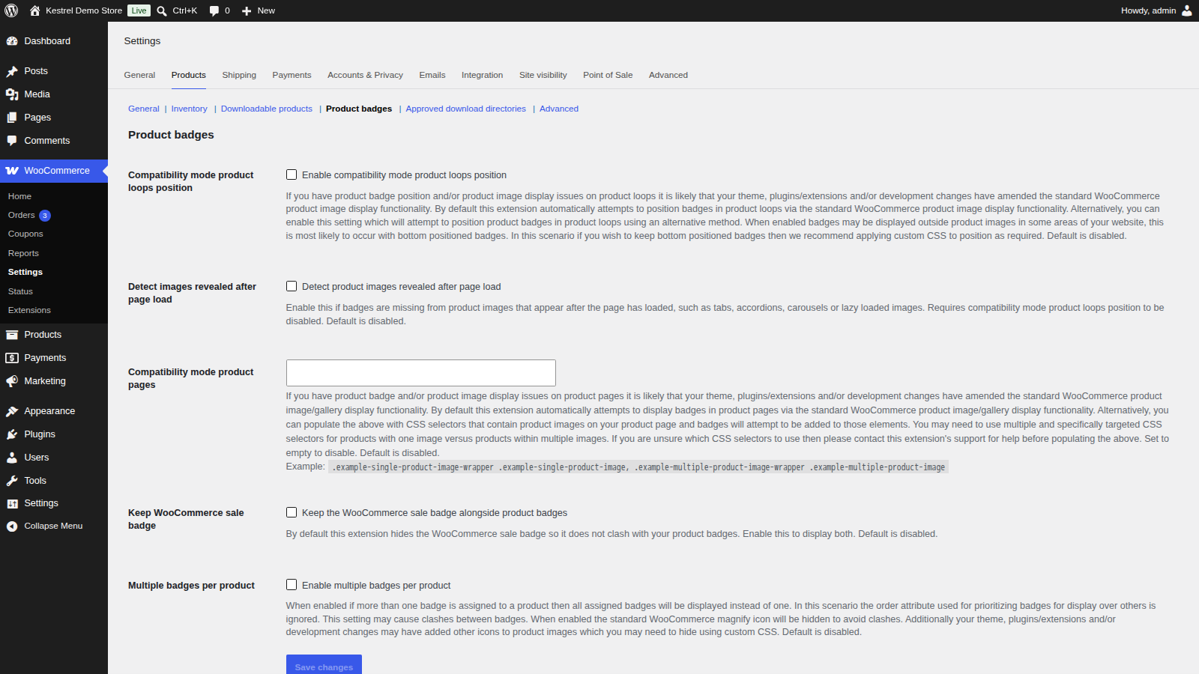Open WooCommerce Extensions submenu item
This screenshot has height=674, width=1199.
tap(29, 310)
